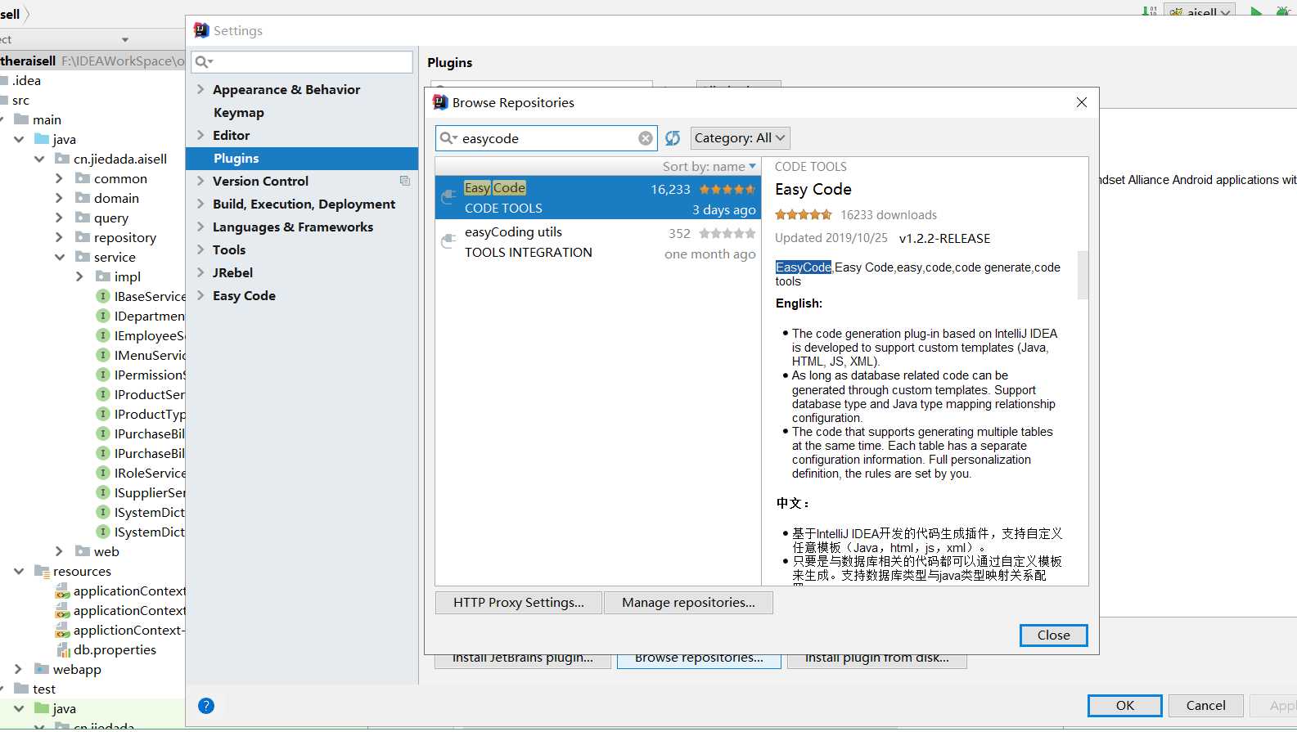Focus the Settings search field
The height and width of the screenshot is (732, 1297).
pyautogui.click(x=303, y=62)
